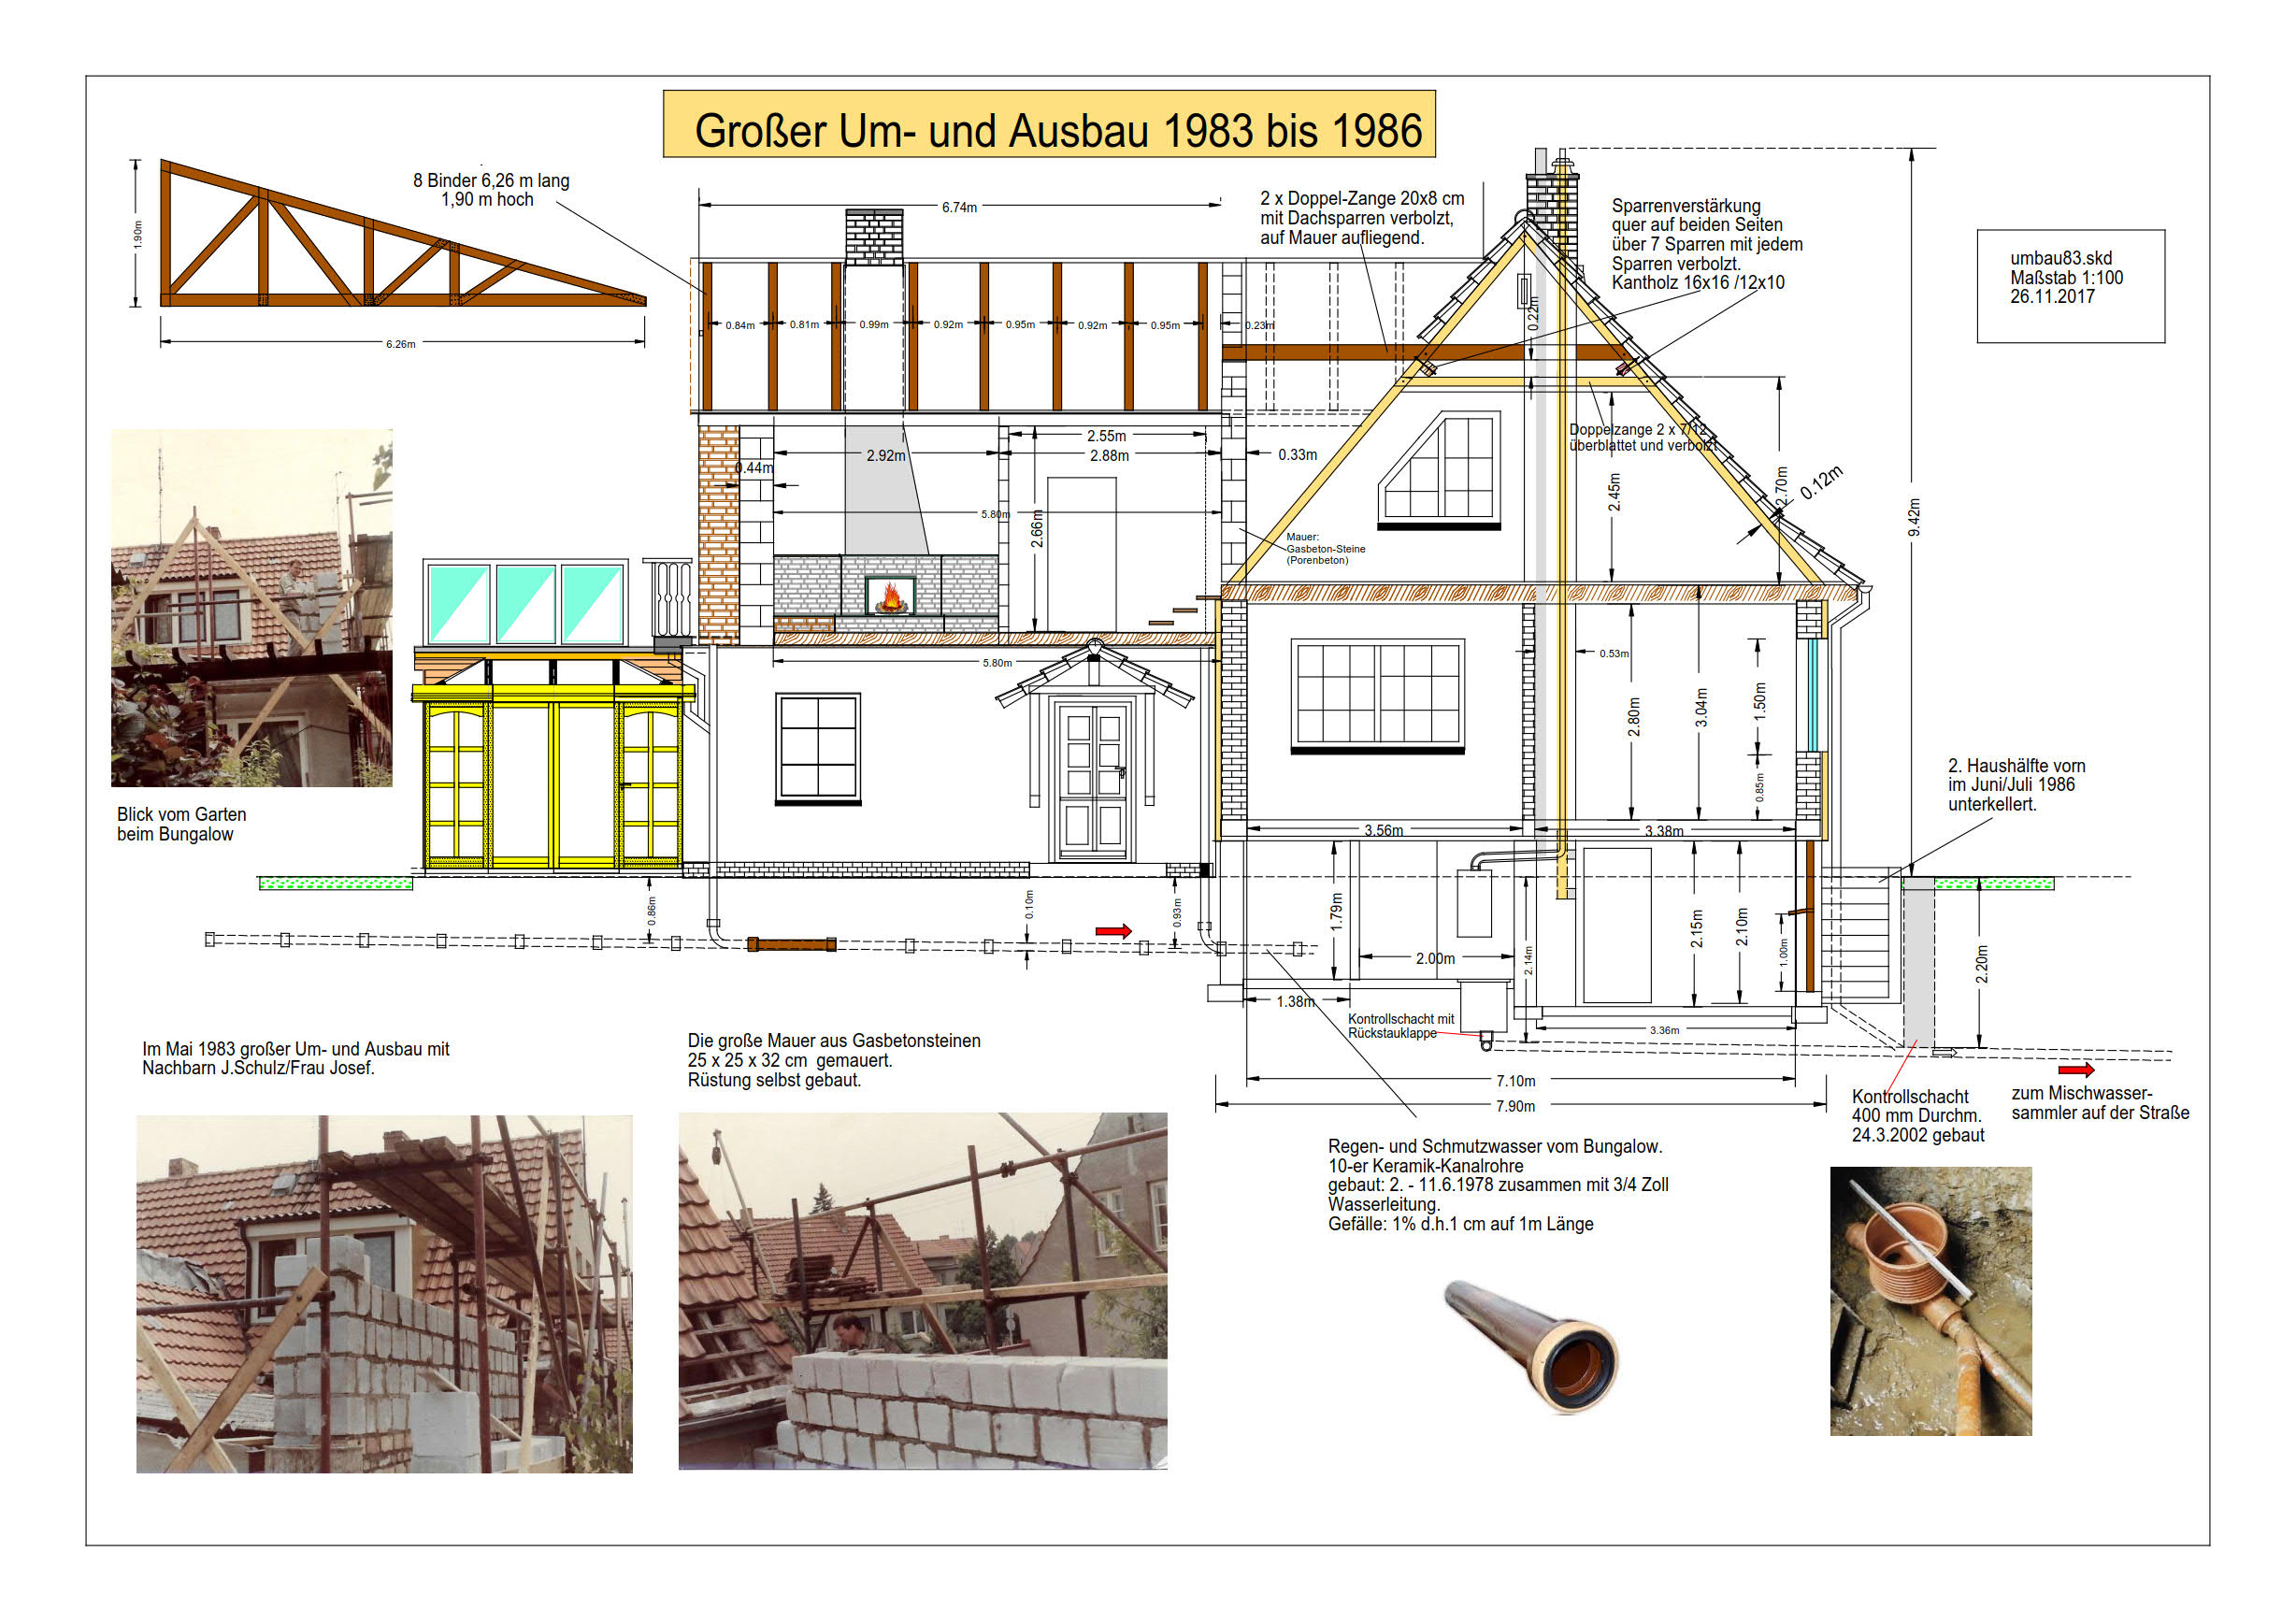Select the '2.15m' basement height dimension
Screen dimensions: 2296x1623
(1697, 929)
